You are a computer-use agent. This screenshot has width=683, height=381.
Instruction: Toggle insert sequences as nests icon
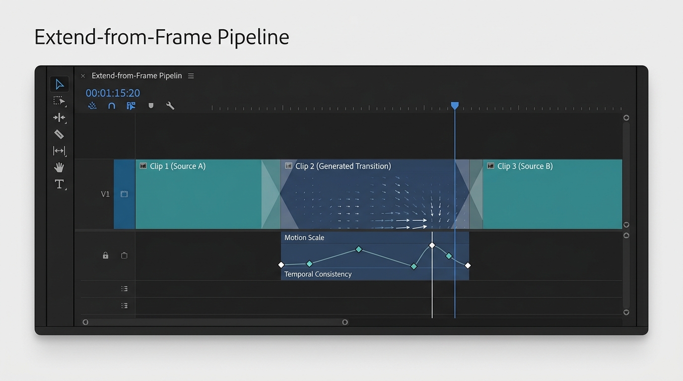click(x=92, y=106)
